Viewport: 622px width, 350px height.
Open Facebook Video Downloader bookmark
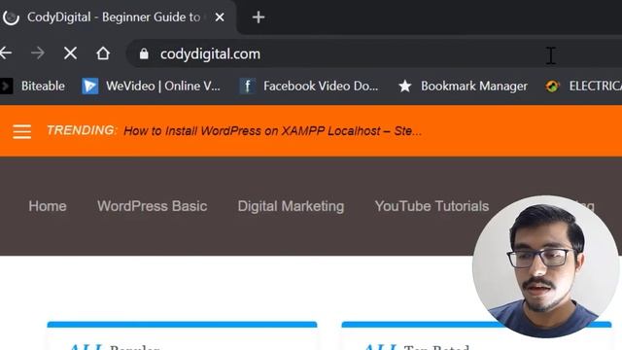click(309, 86)
